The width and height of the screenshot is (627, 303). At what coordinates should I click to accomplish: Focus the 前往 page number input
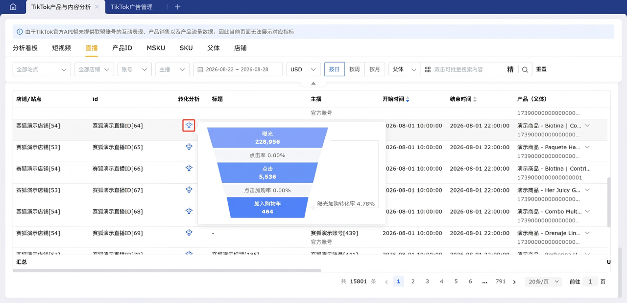point(590,281)
